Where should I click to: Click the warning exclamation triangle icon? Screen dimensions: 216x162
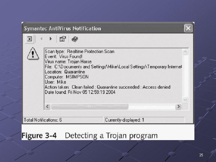pyautogui.click(x=33, y=54)
